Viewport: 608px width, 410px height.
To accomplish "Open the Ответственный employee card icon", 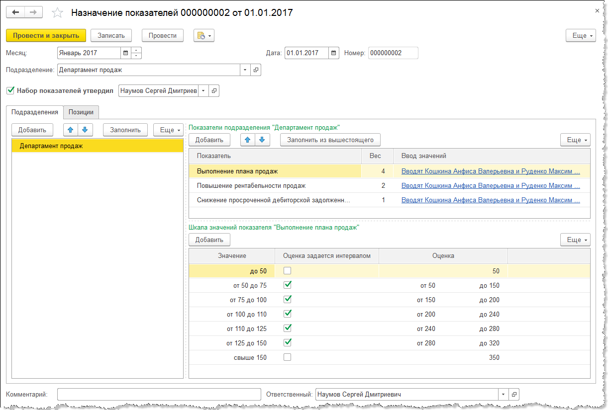I will click(x=513, y=395).
